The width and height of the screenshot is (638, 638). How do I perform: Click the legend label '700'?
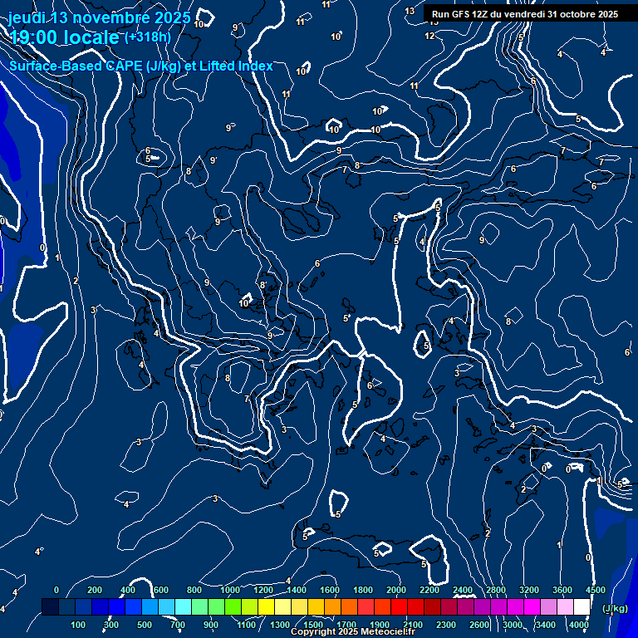(x=178, y=625)
